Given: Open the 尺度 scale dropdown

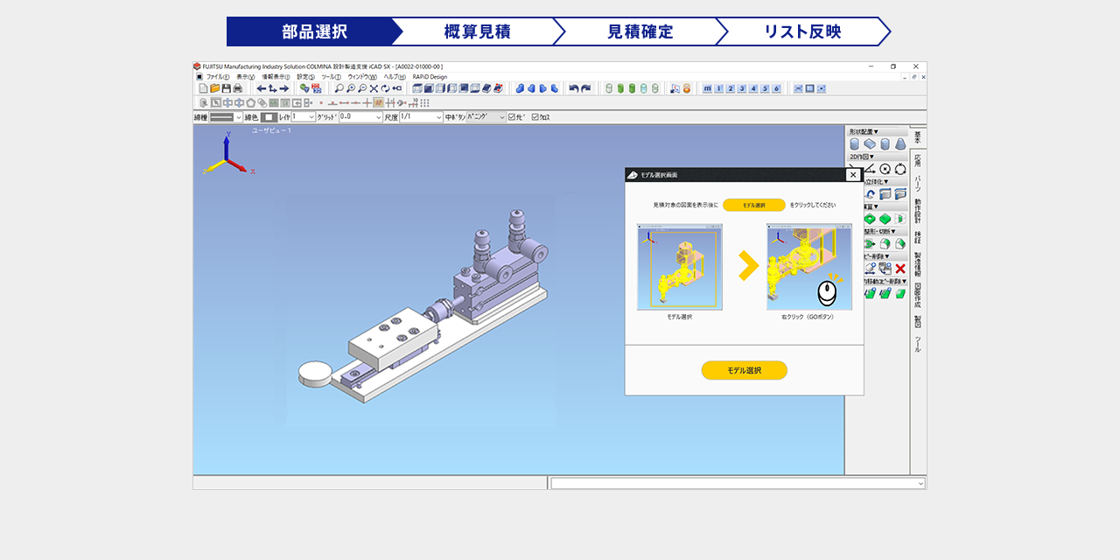Looking at the screenshot, I should 421,116.
